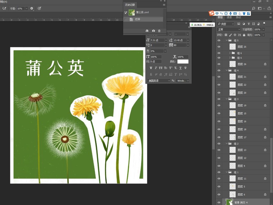Click leading value field 13.45 点
The width and height of the screenshot is (273, 205).
tap(180, 40)
